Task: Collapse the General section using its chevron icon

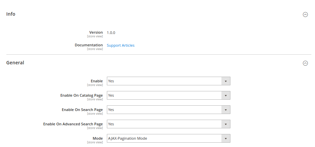Action: tap(305, 63)
